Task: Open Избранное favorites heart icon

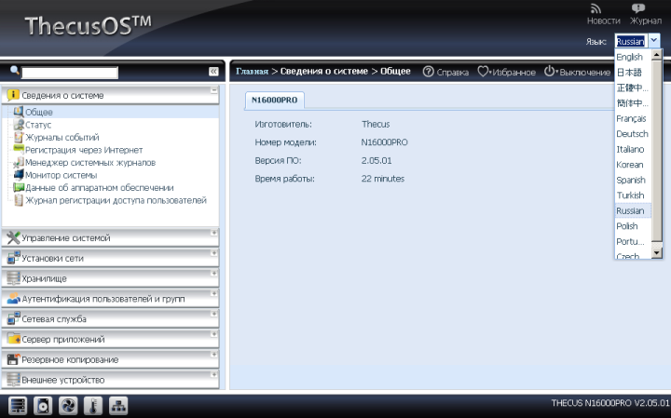Action: pos(483,72)
